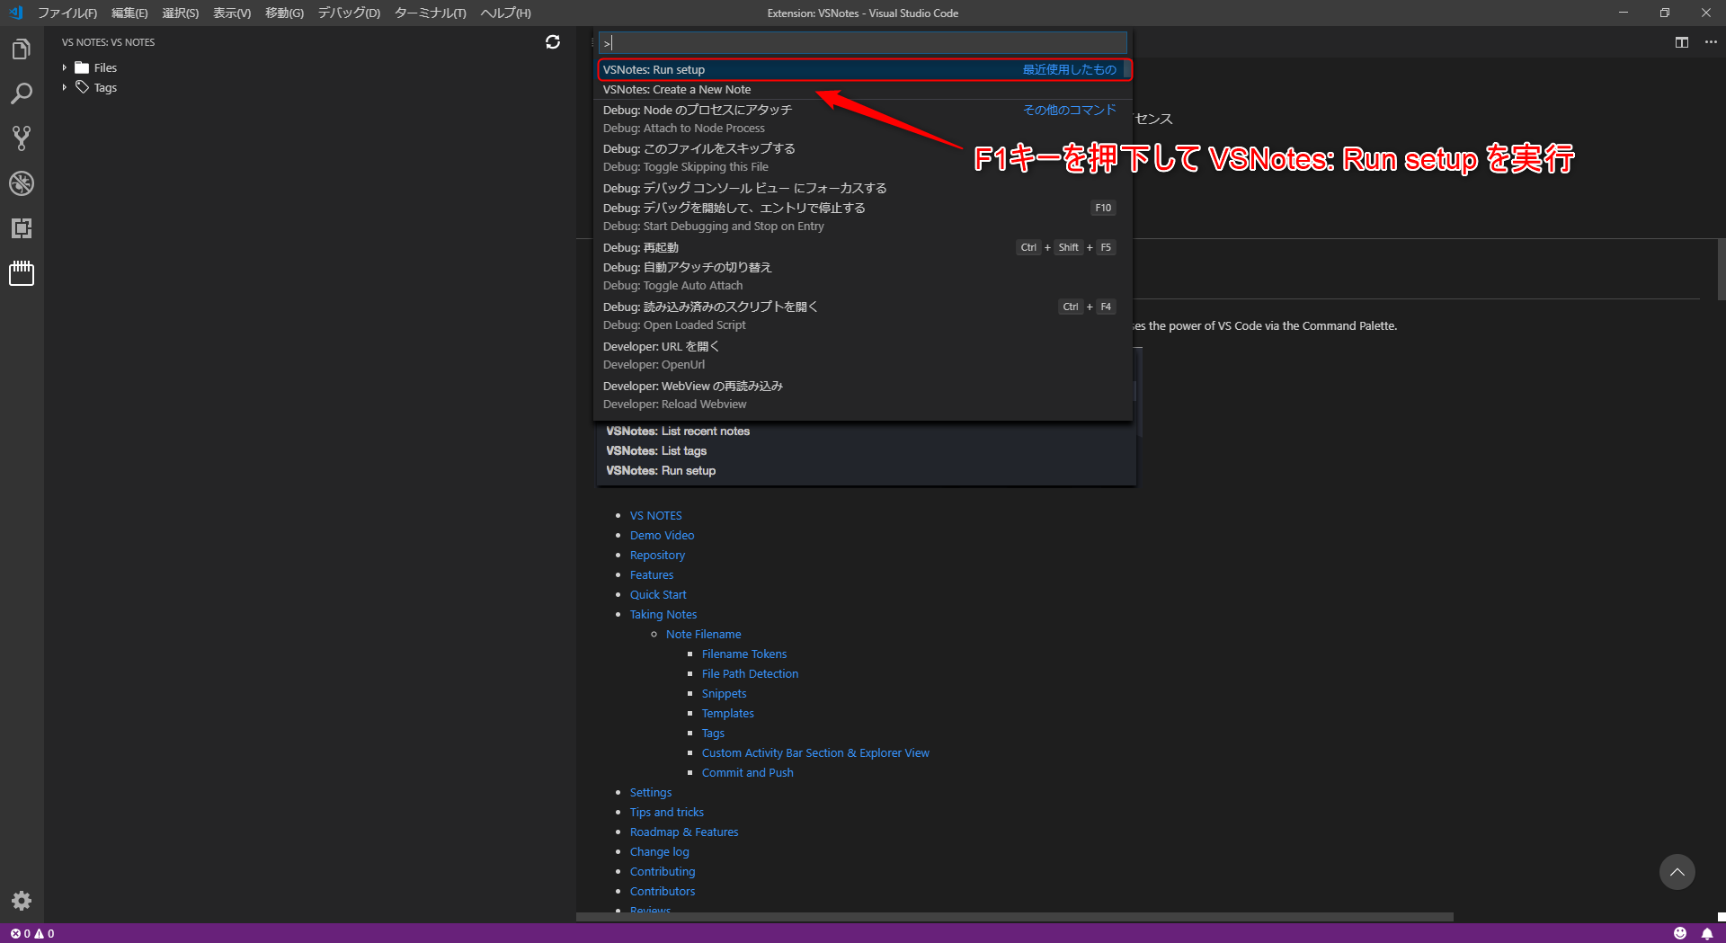Image resolution: width=1726 pixels, height=943 pixels.
Task: Open the 'Templates' link
Action: point(728,713)
